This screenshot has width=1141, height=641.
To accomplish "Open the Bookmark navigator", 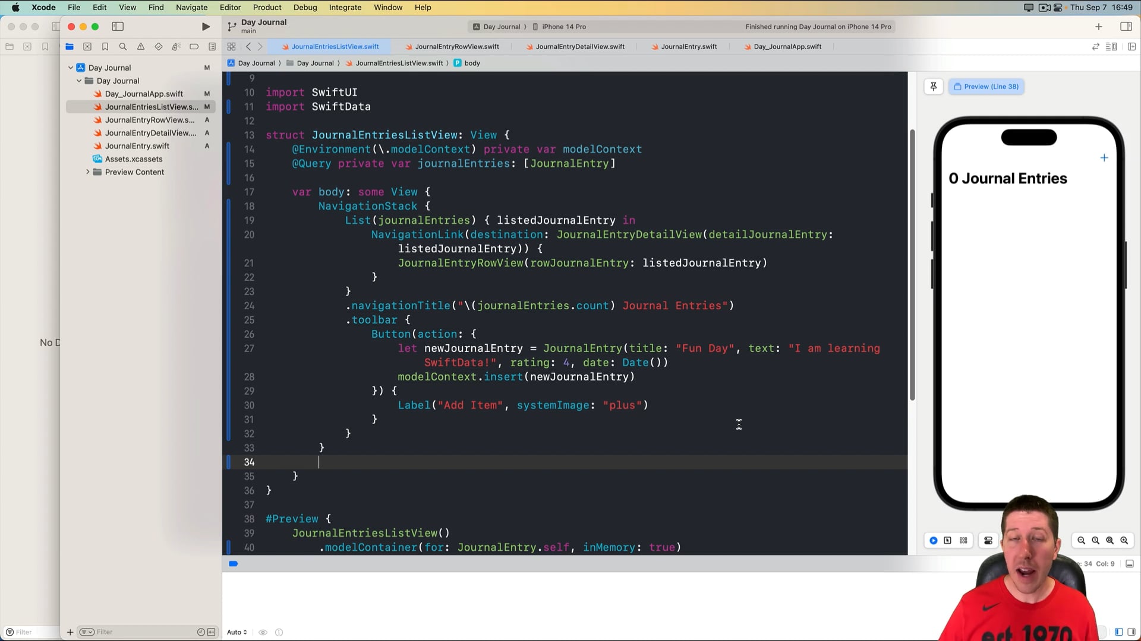I will coord(105,47).
